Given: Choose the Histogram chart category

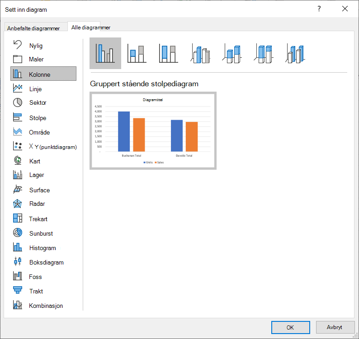Looking at the screenshot, I should pyautogui.click(x=43, y=248).
